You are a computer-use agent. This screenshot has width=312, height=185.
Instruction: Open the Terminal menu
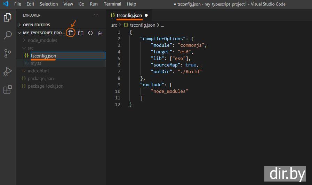(x=112, y=4)
